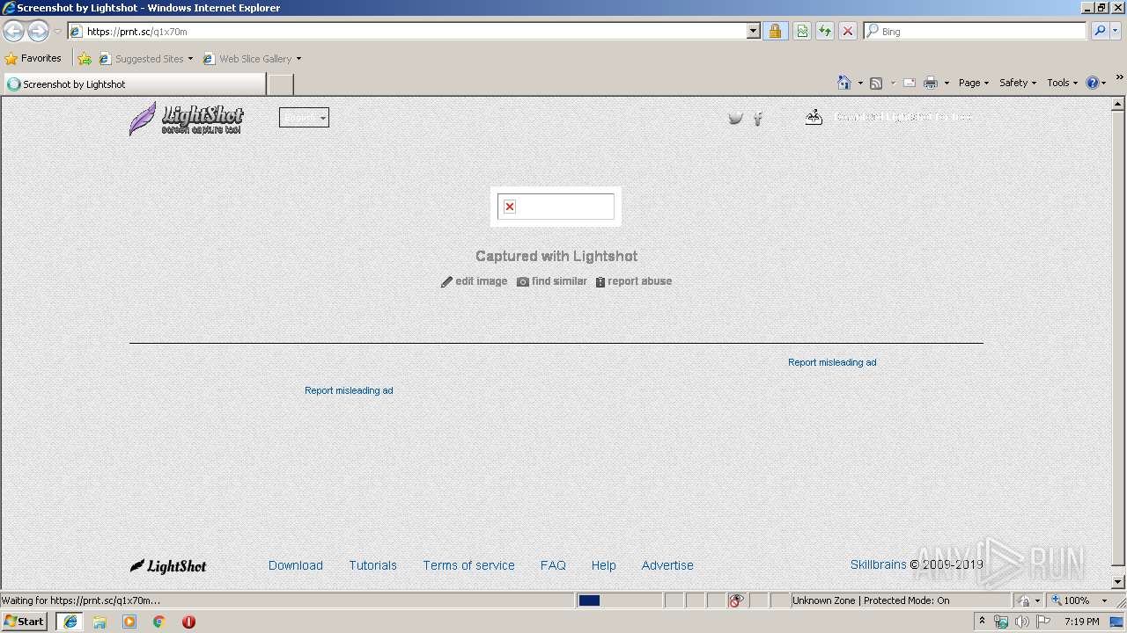This screenshot has width=1127, height=633.
Task: Show hidden system tray icons arrow
Action: coord(983,622)
